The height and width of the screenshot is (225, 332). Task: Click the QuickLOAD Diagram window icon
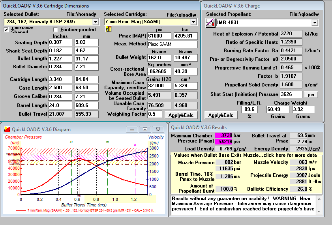7,129
